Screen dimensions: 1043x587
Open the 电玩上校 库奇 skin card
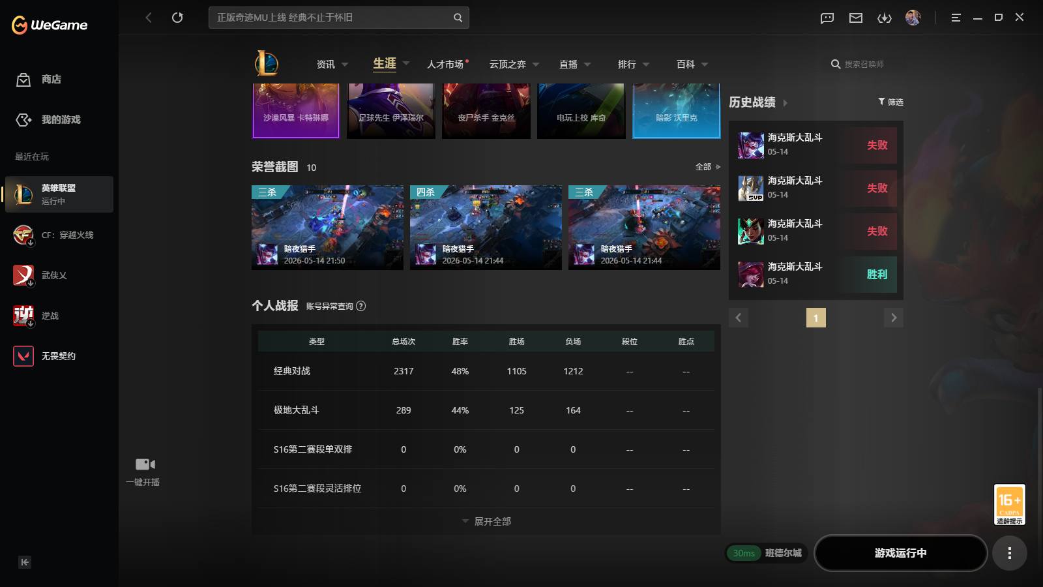[x=581, y=111]
